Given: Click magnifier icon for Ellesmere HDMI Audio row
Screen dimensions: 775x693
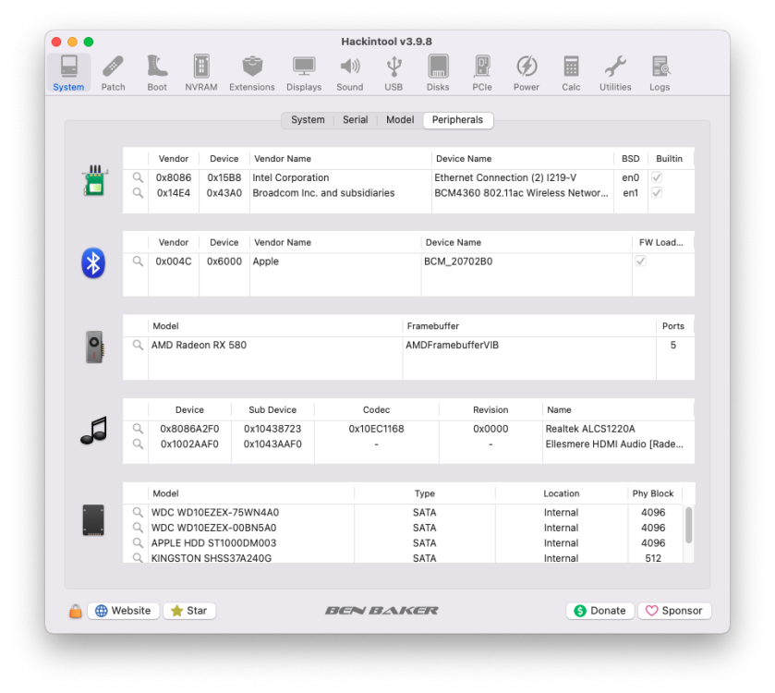Looking at the screenshot, I should (x=138, y=444).
